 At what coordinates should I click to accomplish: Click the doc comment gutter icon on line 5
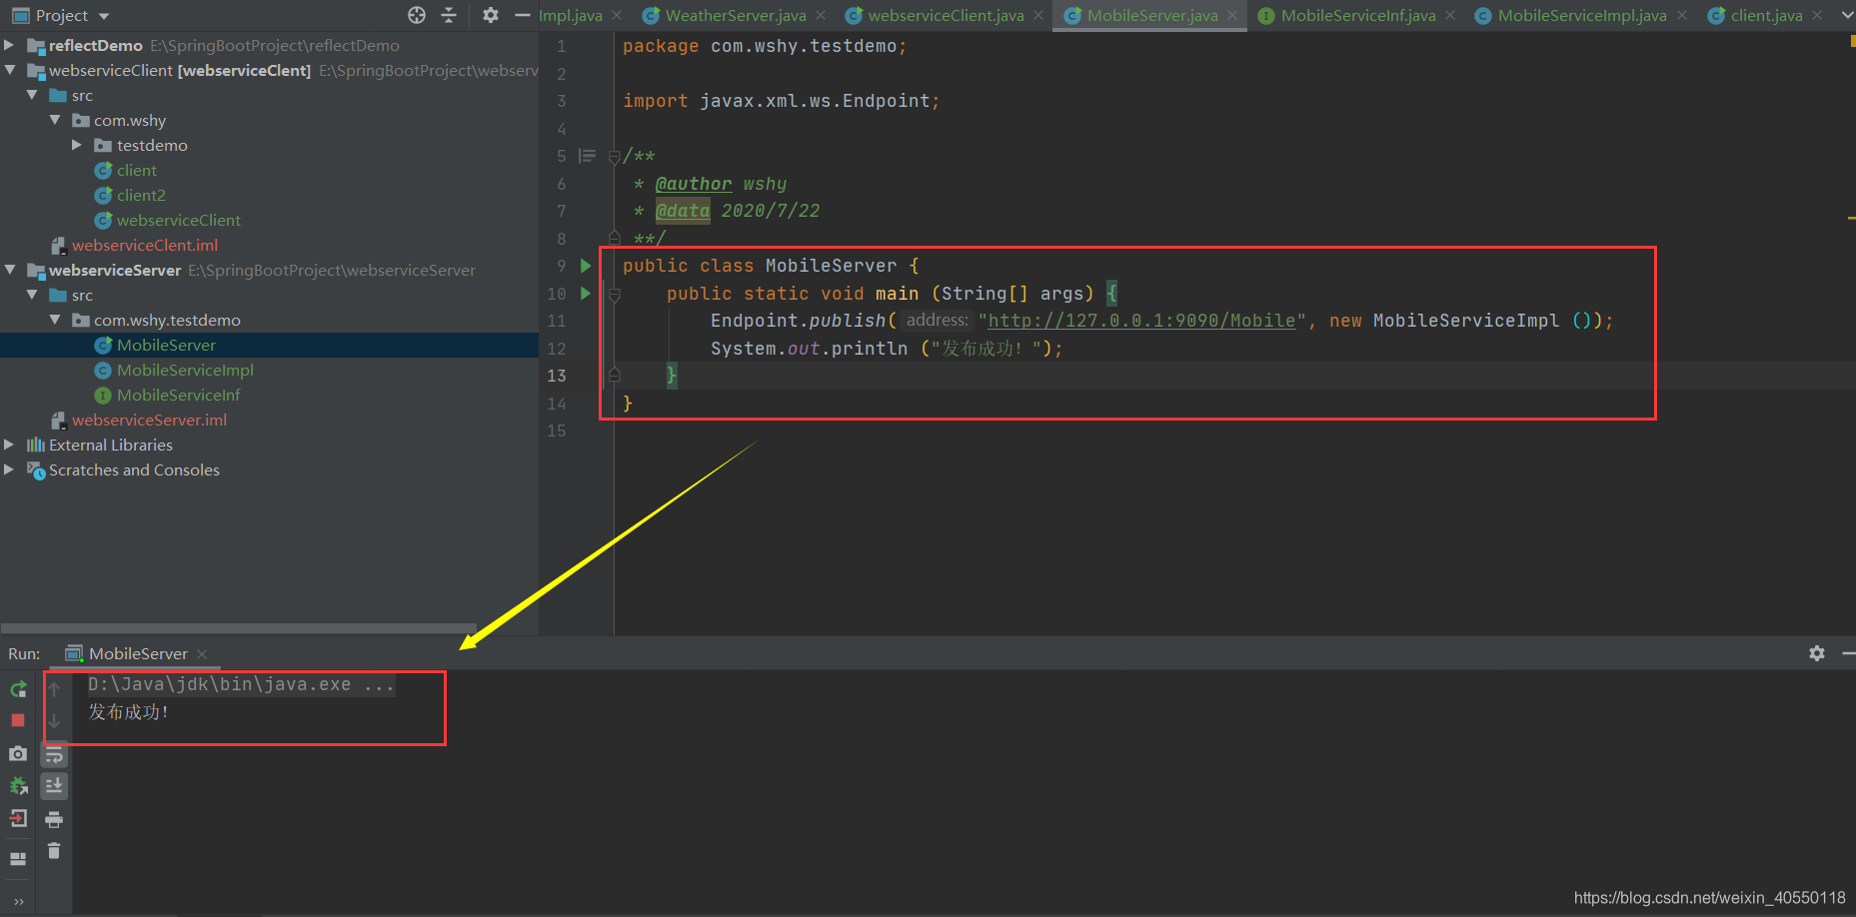tap(588, 156)
